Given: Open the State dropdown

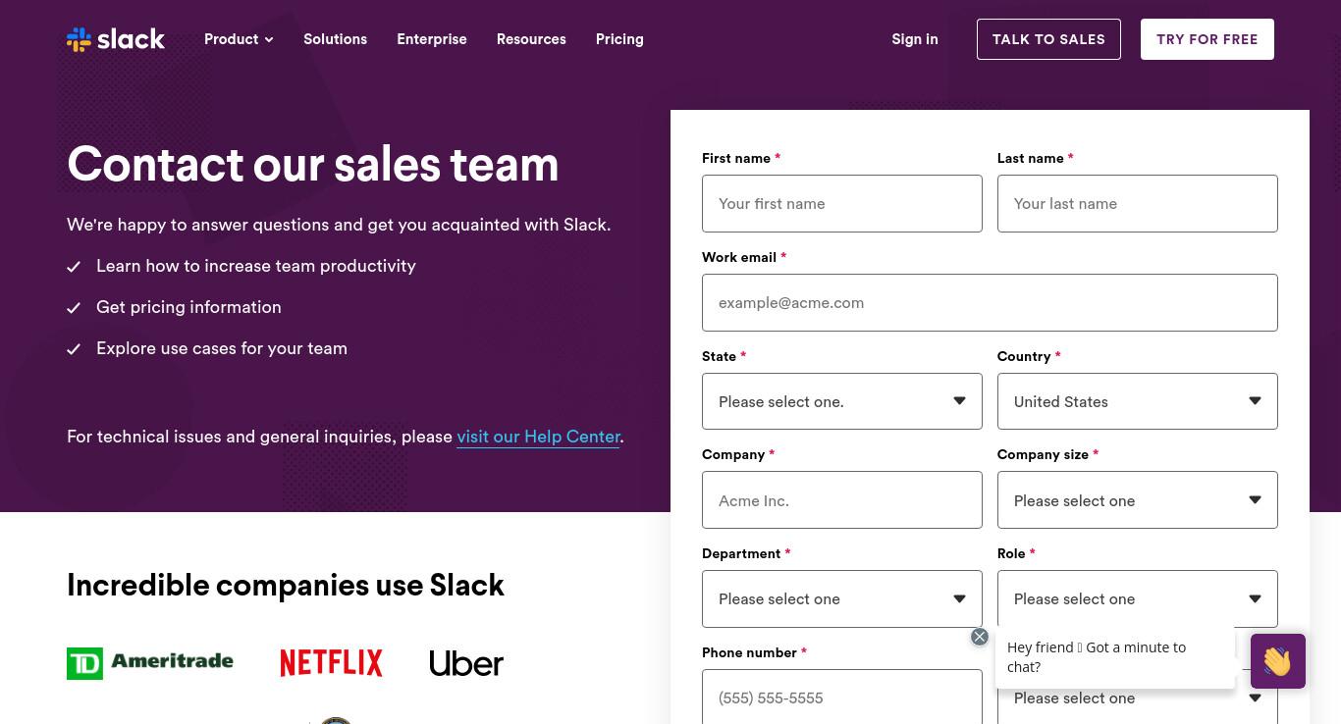Looking at the screenshot, I should (x=842, y=401).
